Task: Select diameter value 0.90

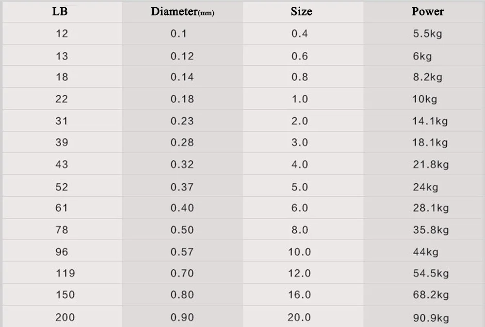Action: (182, 317)
